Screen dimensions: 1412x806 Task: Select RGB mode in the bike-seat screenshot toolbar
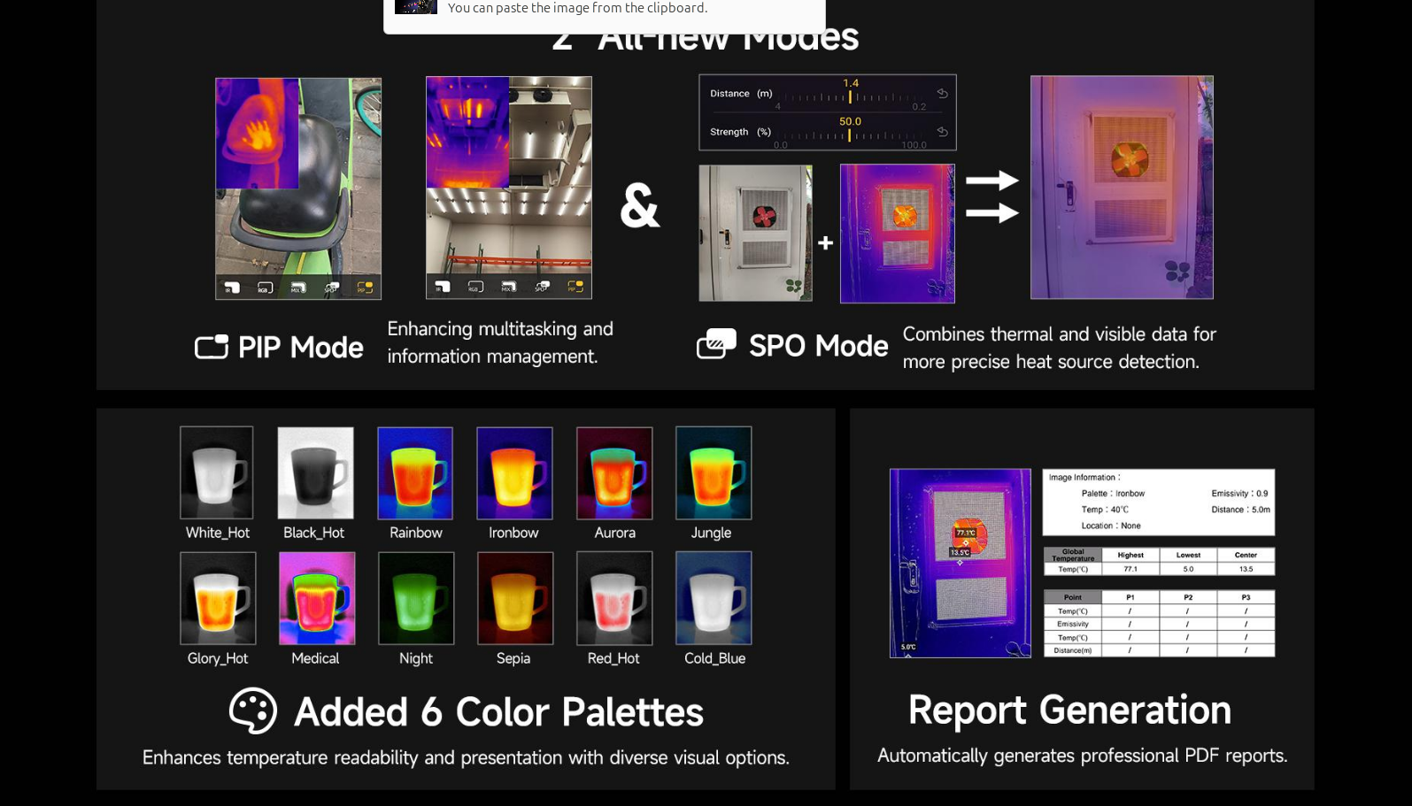click(265, 288)
